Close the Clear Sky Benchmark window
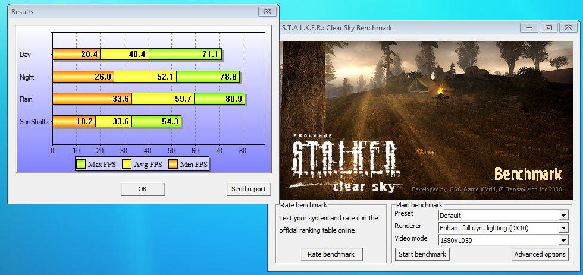583x275 pixels. pyautogui.click(x=568, y=28)
